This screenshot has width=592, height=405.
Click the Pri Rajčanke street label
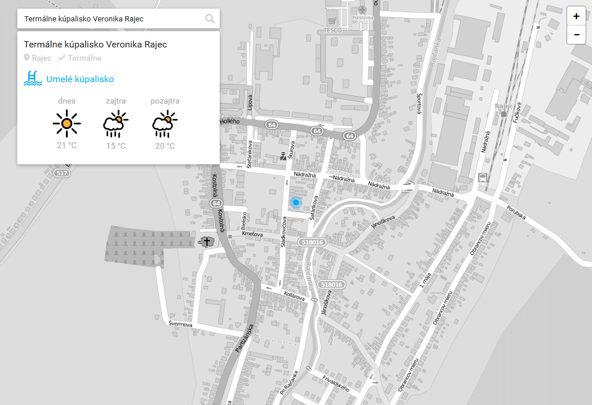tap(289, 382)
